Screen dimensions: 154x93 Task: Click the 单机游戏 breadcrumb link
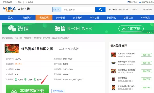tap(37, 38)
